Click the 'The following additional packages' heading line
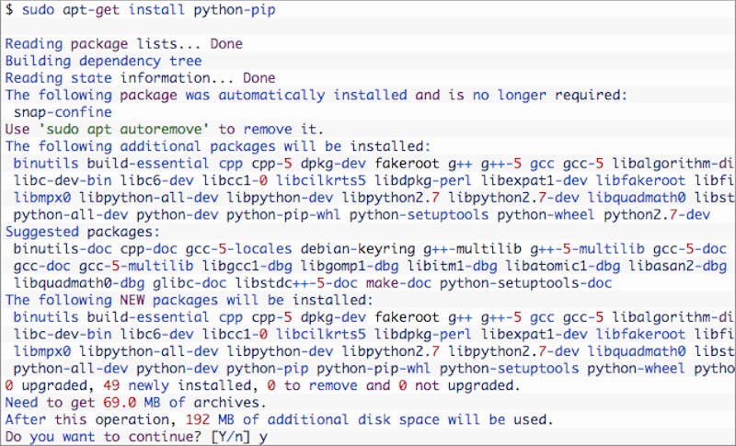The width and height of the screenshot is (736, 446). coord(218,146)
